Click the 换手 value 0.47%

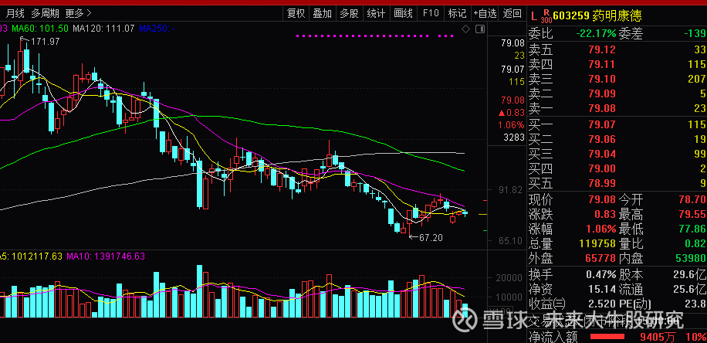point(601,274)
